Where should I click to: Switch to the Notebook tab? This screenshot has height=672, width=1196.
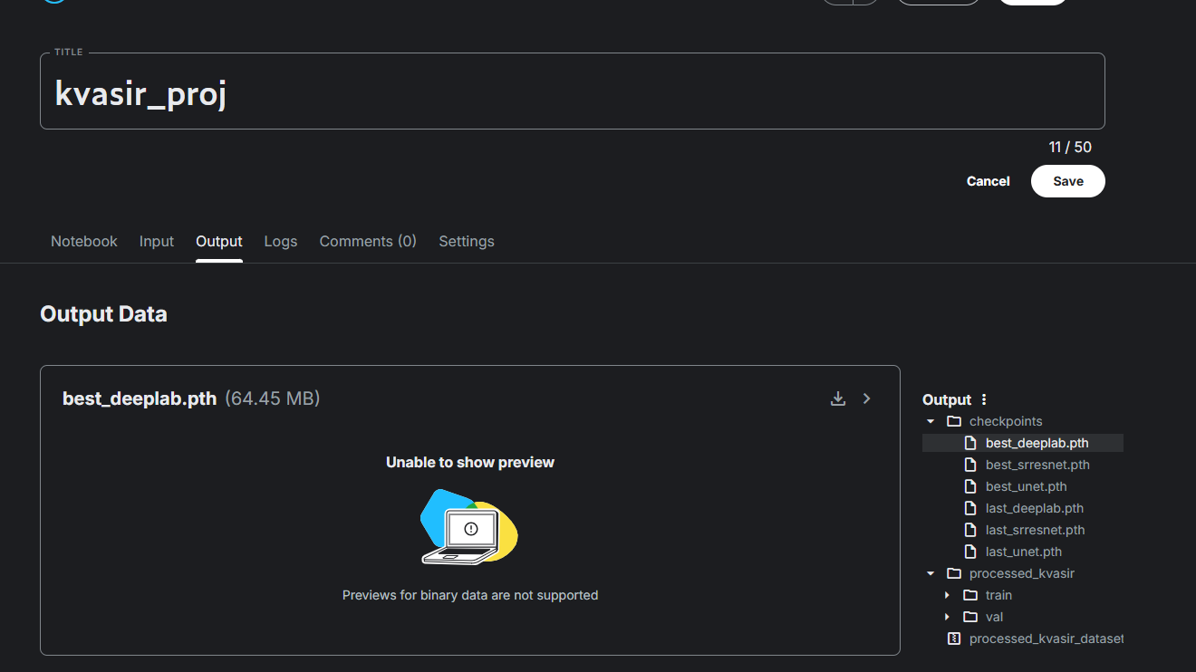tap(84, 241)
